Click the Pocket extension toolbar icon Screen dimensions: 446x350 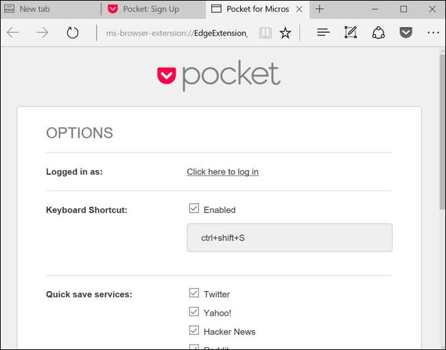coord(406,33)
